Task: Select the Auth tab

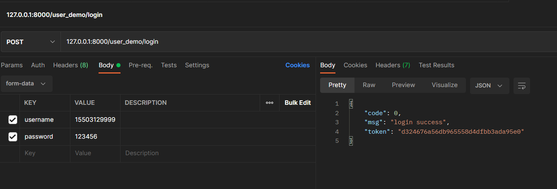Action: pos(38,65)
